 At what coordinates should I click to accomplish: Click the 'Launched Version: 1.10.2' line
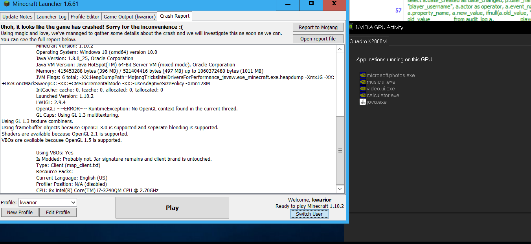click(65, 96)
